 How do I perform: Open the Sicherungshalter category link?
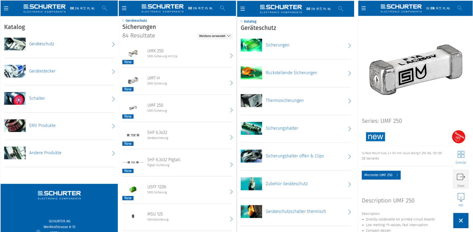[282, 128]
